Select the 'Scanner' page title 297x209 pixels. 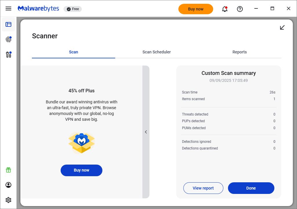pos(45,36)
